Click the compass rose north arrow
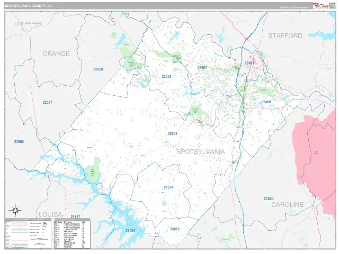Image resolution: width=339 pixels, height=254 pixels. (x=15, y=210)
